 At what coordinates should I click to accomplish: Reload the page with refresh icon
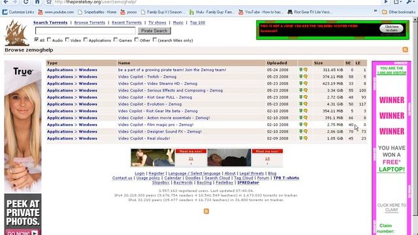click(x=25, y=2)
